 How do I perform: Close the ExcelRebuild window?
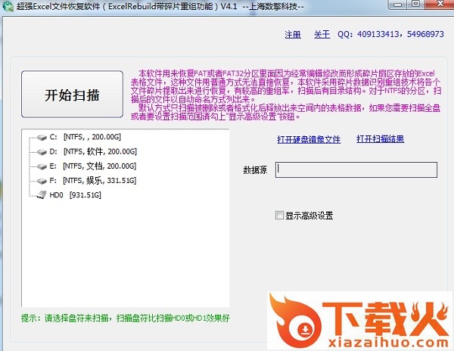coord(440,4)
